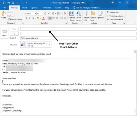Viewport: 137px width, 117px height.
Task: Switch to the Insert tab
Action: click(25, 8)
